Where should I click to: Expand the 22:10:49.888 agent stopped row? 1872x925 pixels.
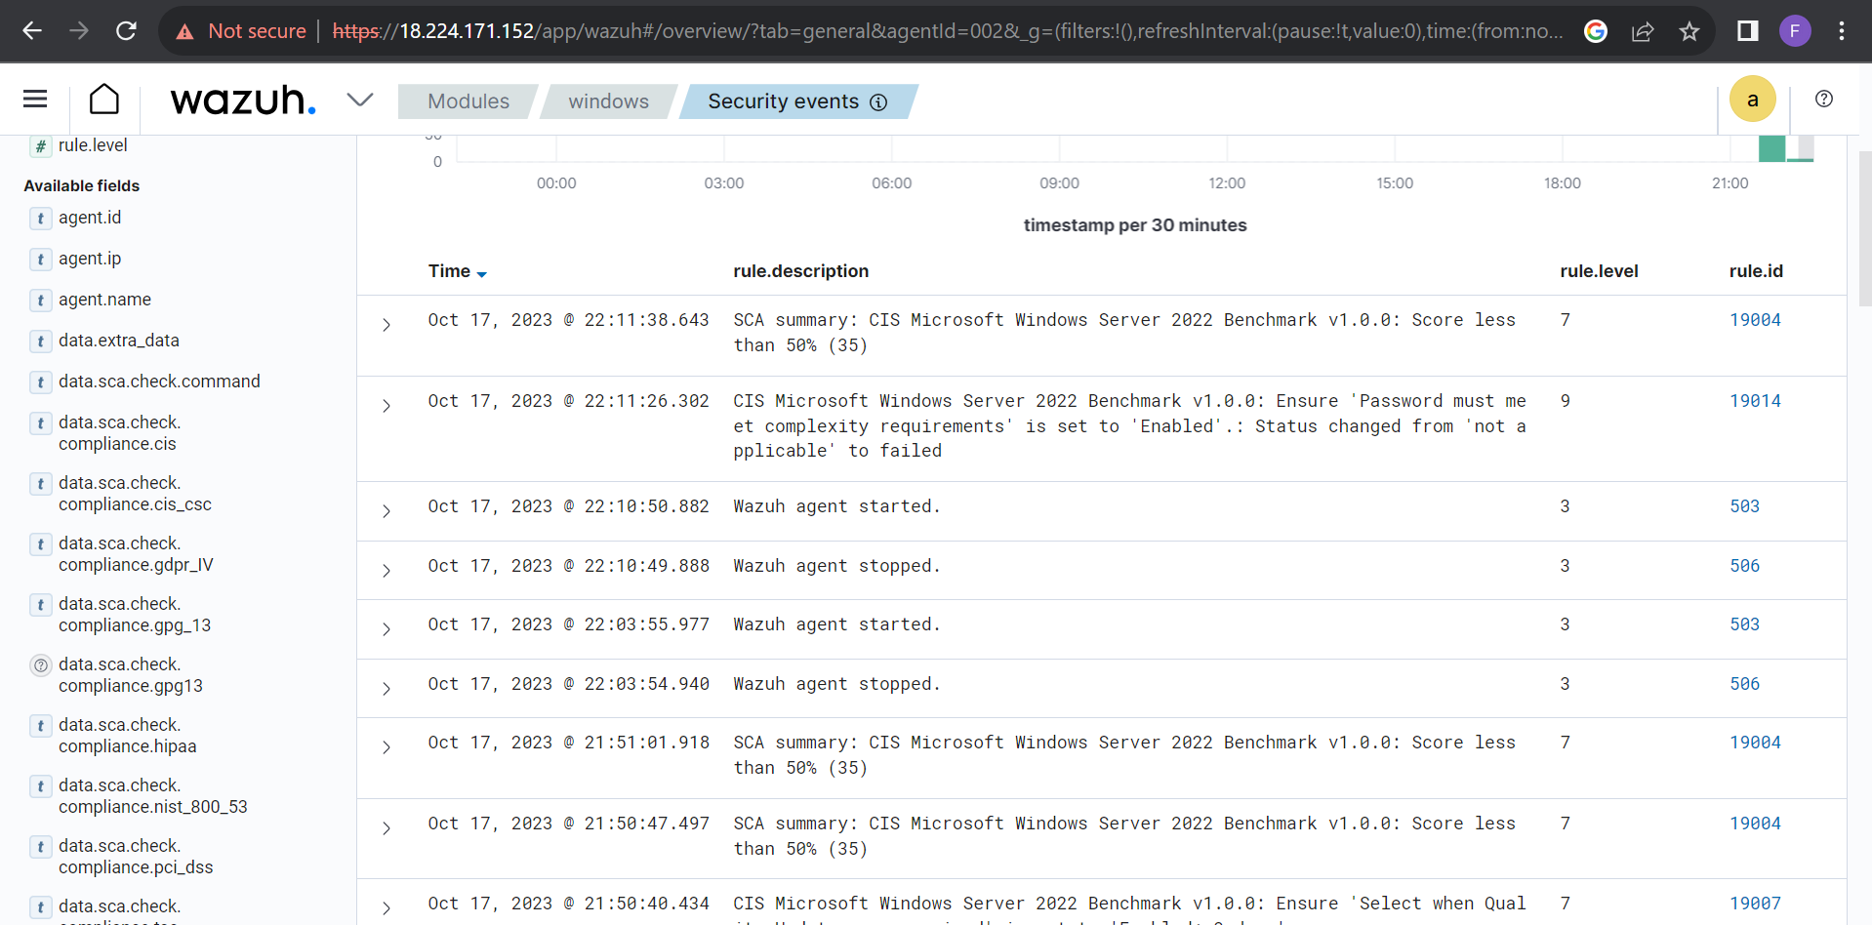click(387, 571)
